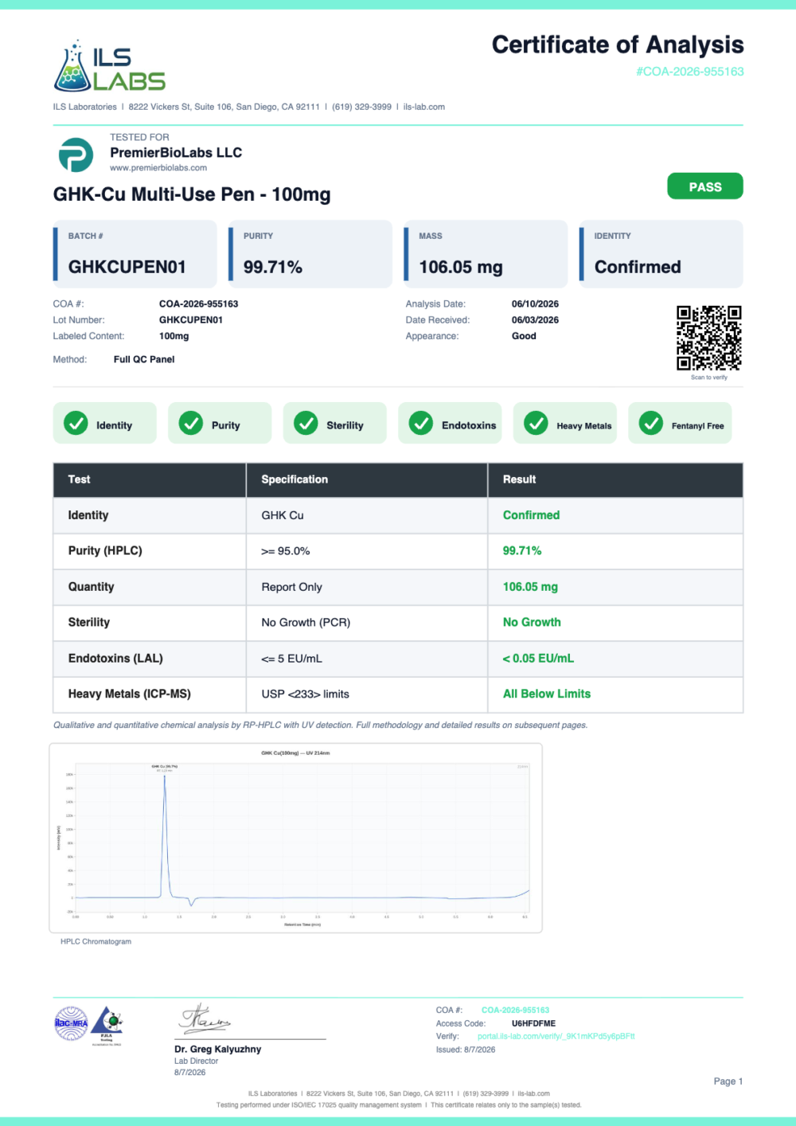This screenshot has width=796, height=1126.
Task: Click the Mass 106.05 mg card
Action: (x=486, y=254)
